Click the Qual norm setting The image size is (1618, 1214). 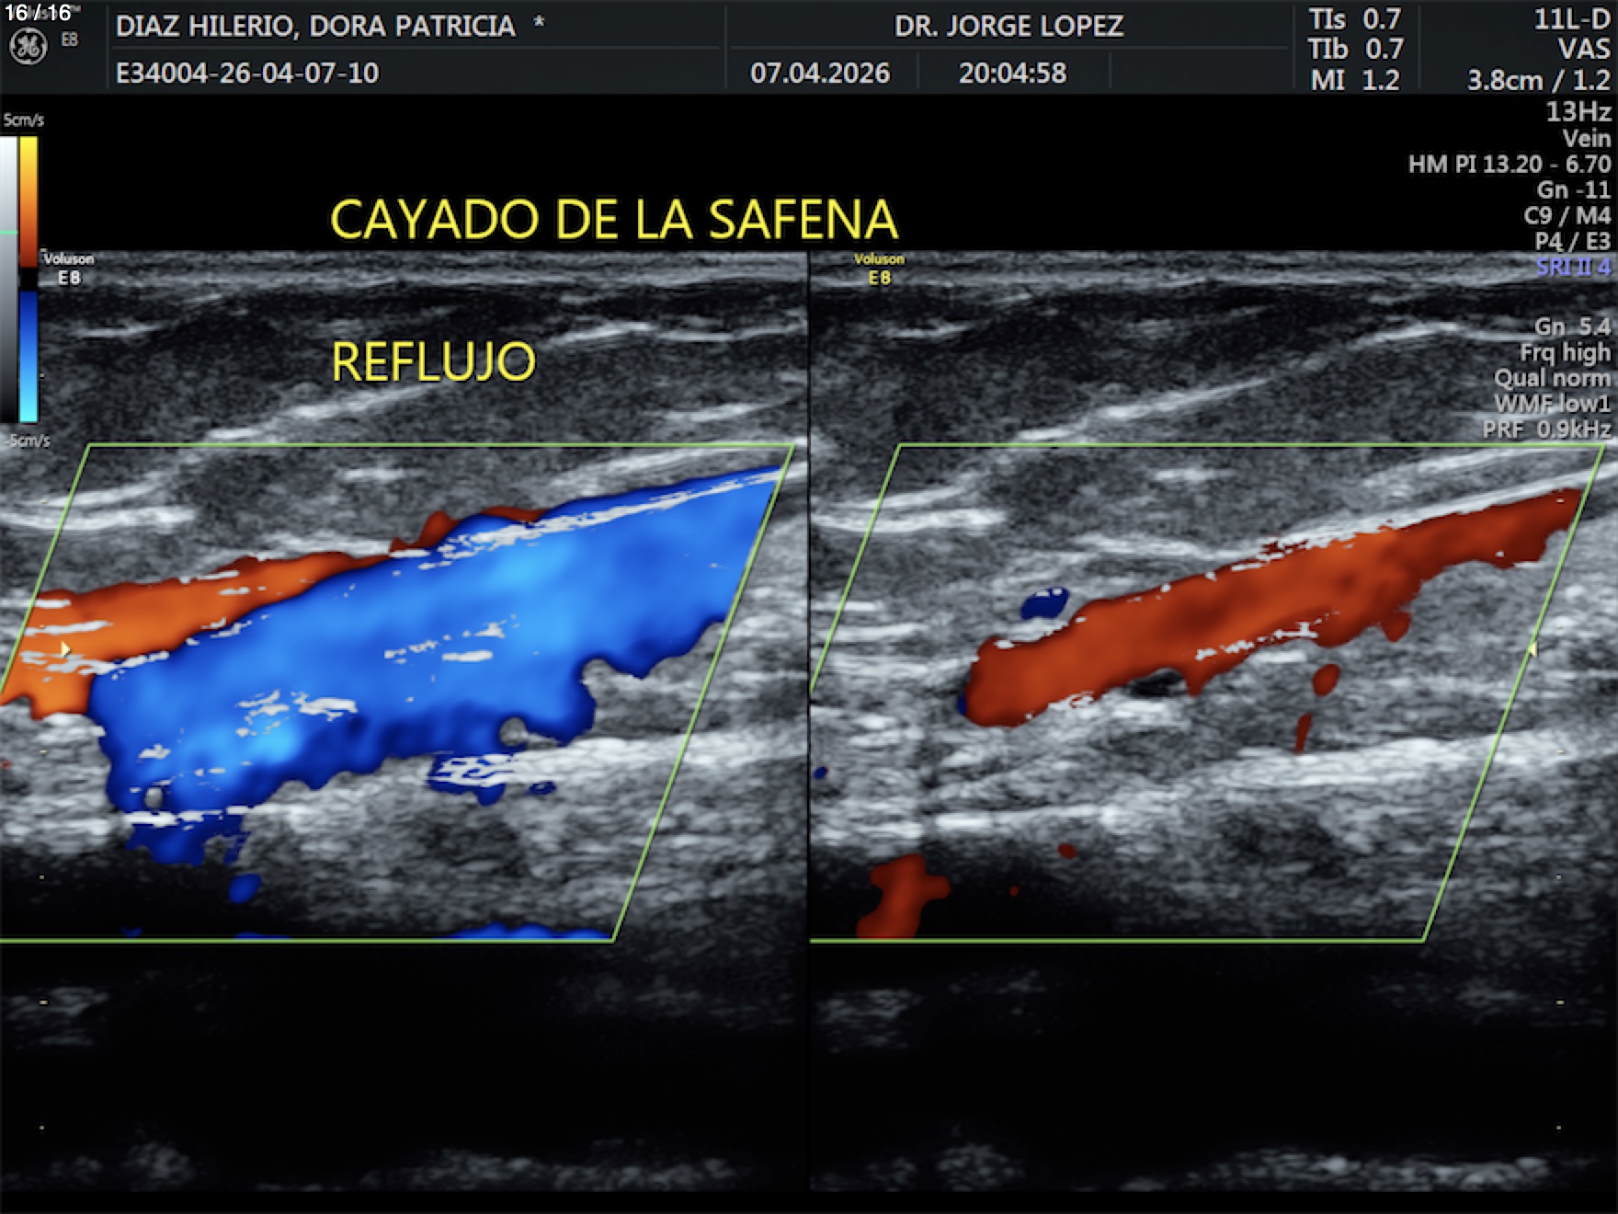pos(1552,378)
